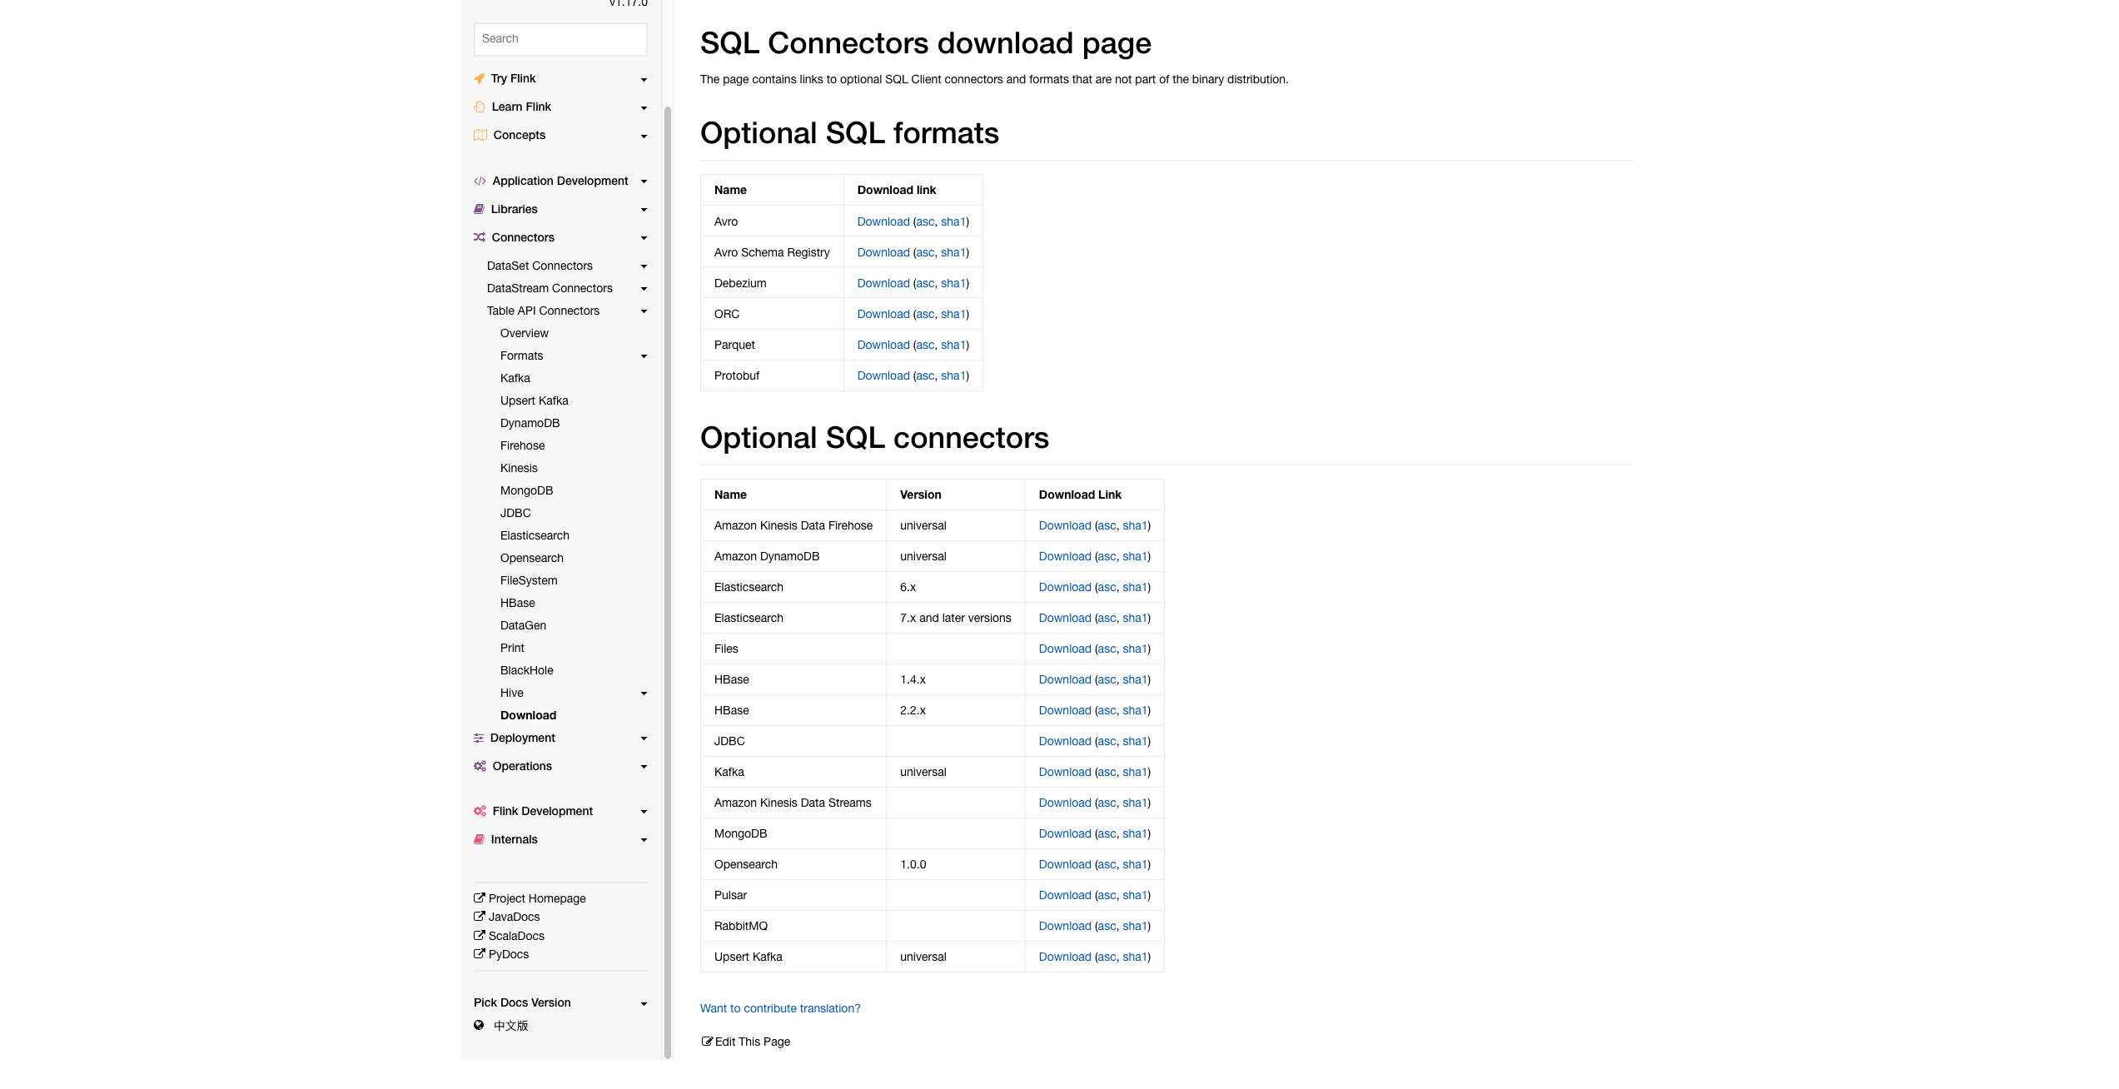Expand the Libraries section arrow
Image resolution: width=2119 pixels, height=1089 pixels.
click(x=644, y=210)
